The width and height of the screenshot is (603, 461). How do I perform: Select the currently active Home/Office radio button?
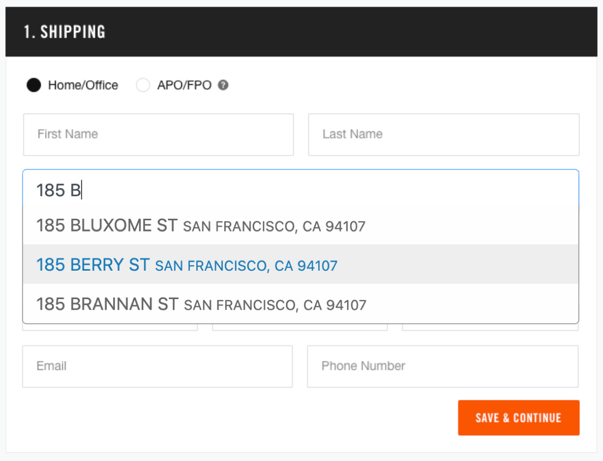(x=33, y=85)
